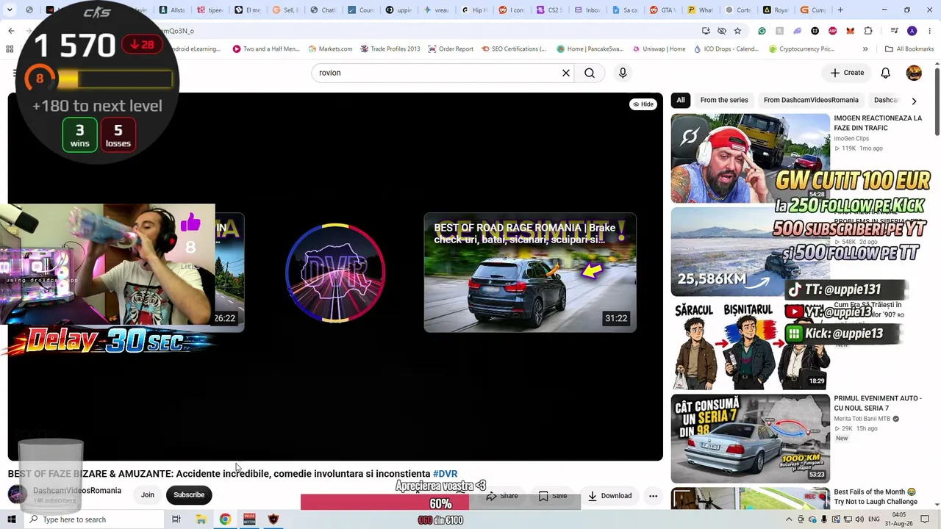Switch to the Royal browser tab
Image resolution: width=941 pixels, height=529 pixels.
tap(776, 10)
